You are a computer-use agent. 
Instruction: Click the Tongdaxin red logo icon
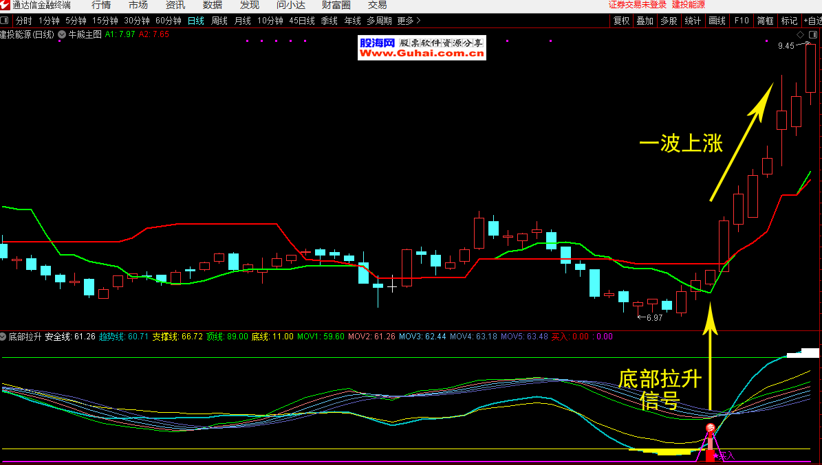tap(6, 5)
